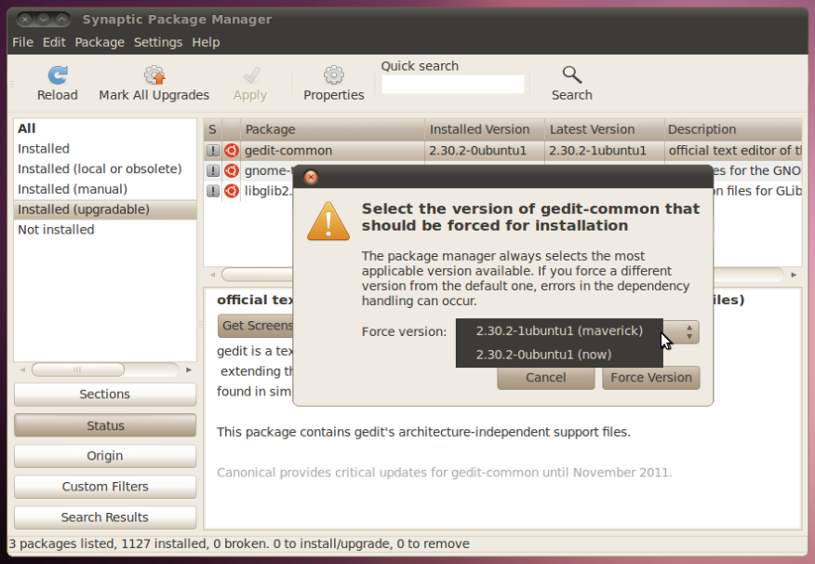Open the File menu
The width and height of the screenshot is (815, 564).
tap(23, 42)
